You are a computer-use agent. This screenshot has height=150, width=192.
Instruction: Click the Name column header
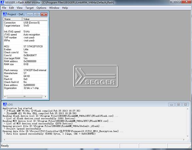coord(13,19)
